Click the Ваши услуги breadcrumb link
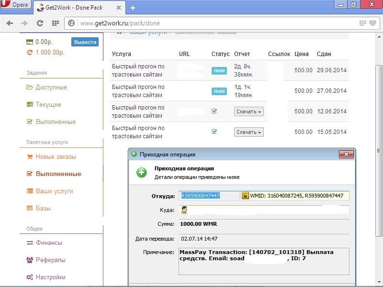Viewport: 383px width, 287px height. [x=148, y=33]
